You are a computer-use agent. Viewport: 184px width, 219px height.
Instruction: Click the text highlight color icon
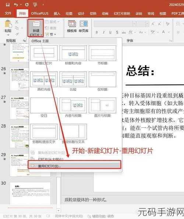[153, 32]
